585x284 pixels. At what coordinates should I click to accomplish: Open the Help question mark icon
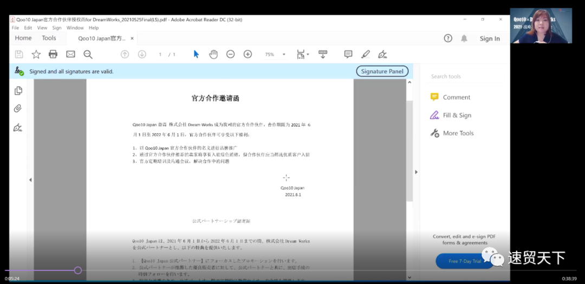pyautogui.click(x=448, y=38)
